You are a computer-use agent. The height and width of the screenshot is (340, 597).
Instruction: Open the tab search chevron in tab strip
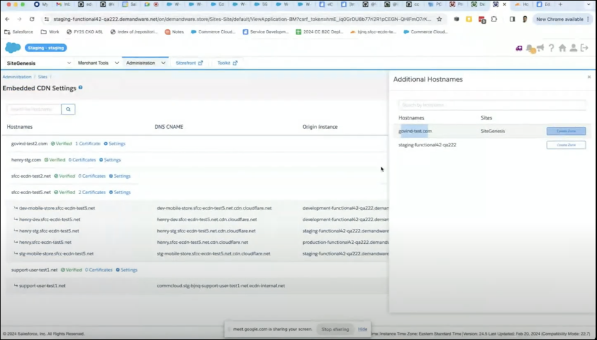[x=589, y=4]
